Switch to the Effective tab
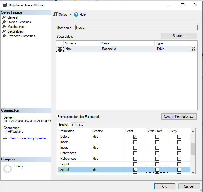The width and height of the screenshot is (203, 192). click(78, 125)
